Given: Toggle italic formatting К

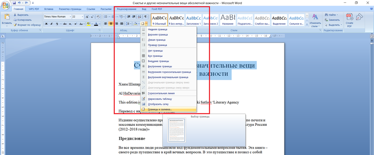Looking at the screenshot, I should pyautogui.click(x=52, y=24).
